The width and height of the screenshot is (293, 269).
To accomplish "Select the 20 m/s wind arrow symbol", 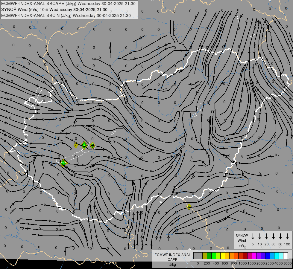I will pos(266,236).
